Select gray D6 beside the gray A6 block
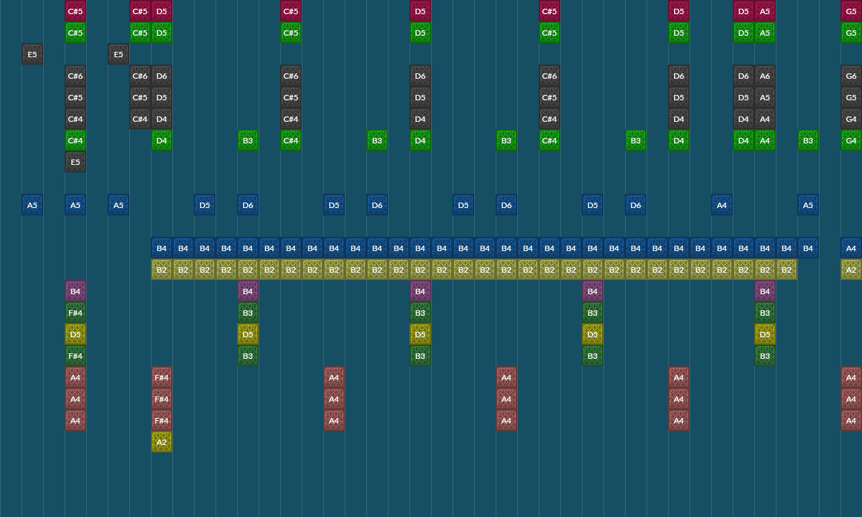 point(743,75)
